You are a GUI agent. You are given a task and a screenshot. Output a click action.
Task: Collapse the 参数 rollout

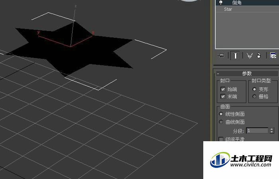point(247,73)
